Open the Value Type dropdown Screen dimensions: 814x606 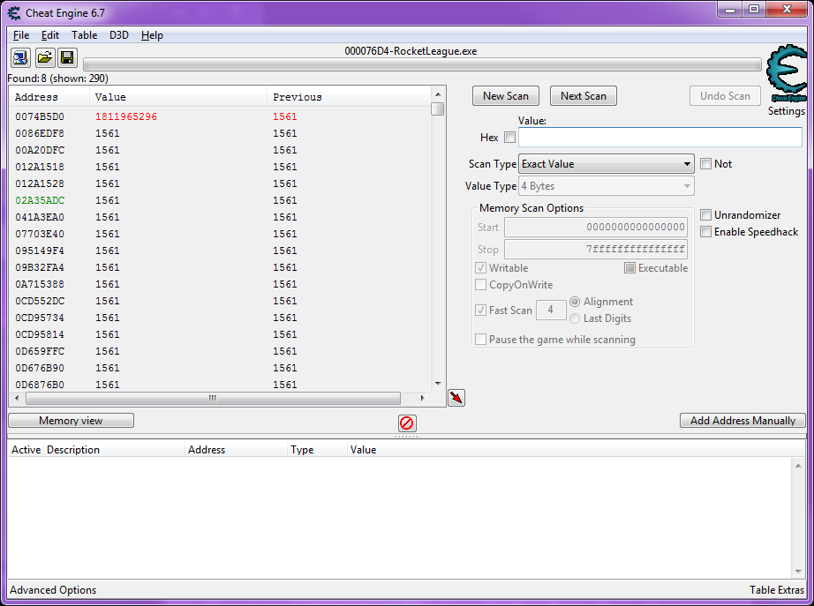tap(606, 186)
